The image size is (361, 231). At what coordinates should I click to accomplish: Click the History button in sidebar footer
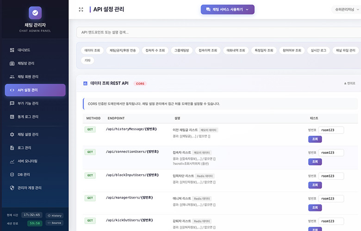click(55, 216)
